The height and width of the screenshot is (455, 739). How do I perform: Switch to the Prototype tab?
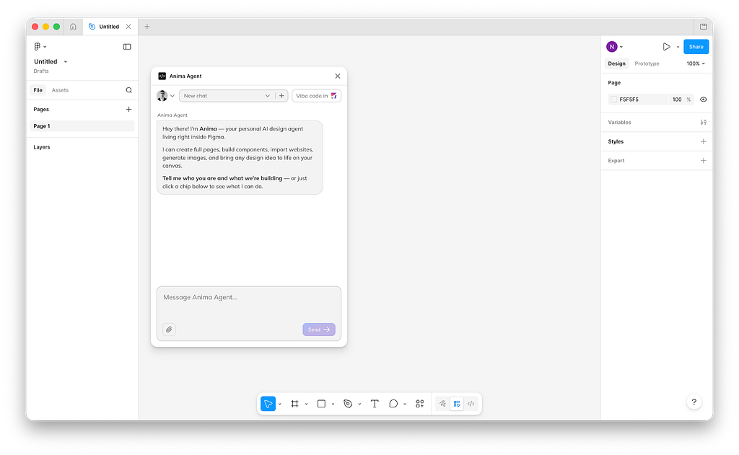click(x=647, y=63)
